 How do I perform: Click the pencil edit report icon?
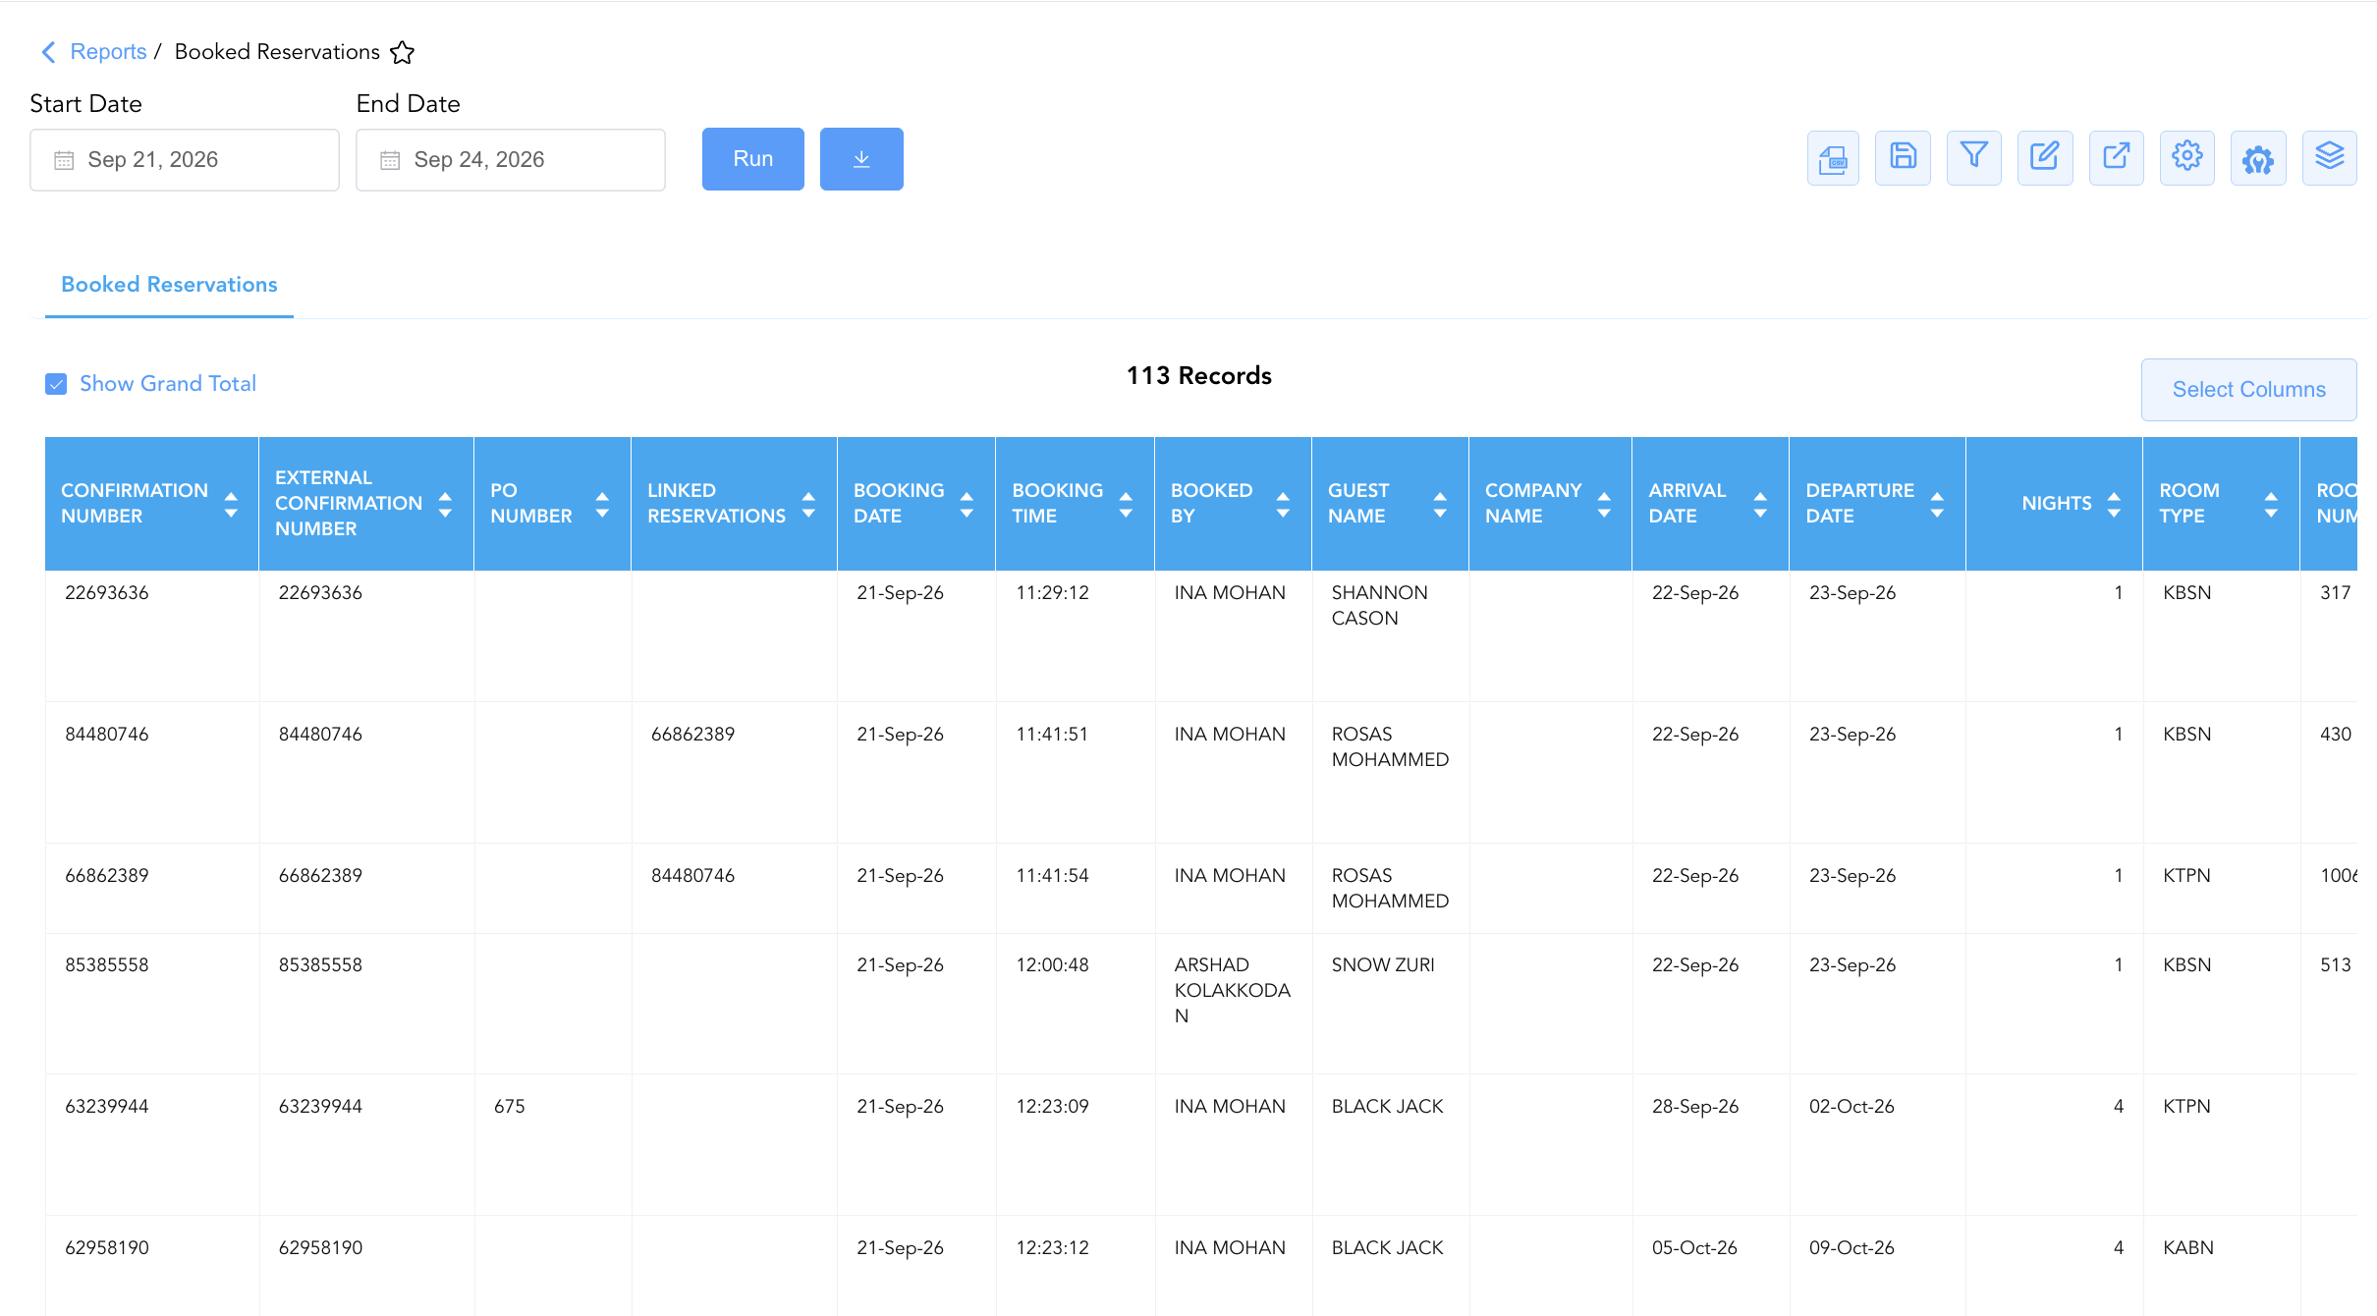pyautogui.click(x=2045, y=158)
